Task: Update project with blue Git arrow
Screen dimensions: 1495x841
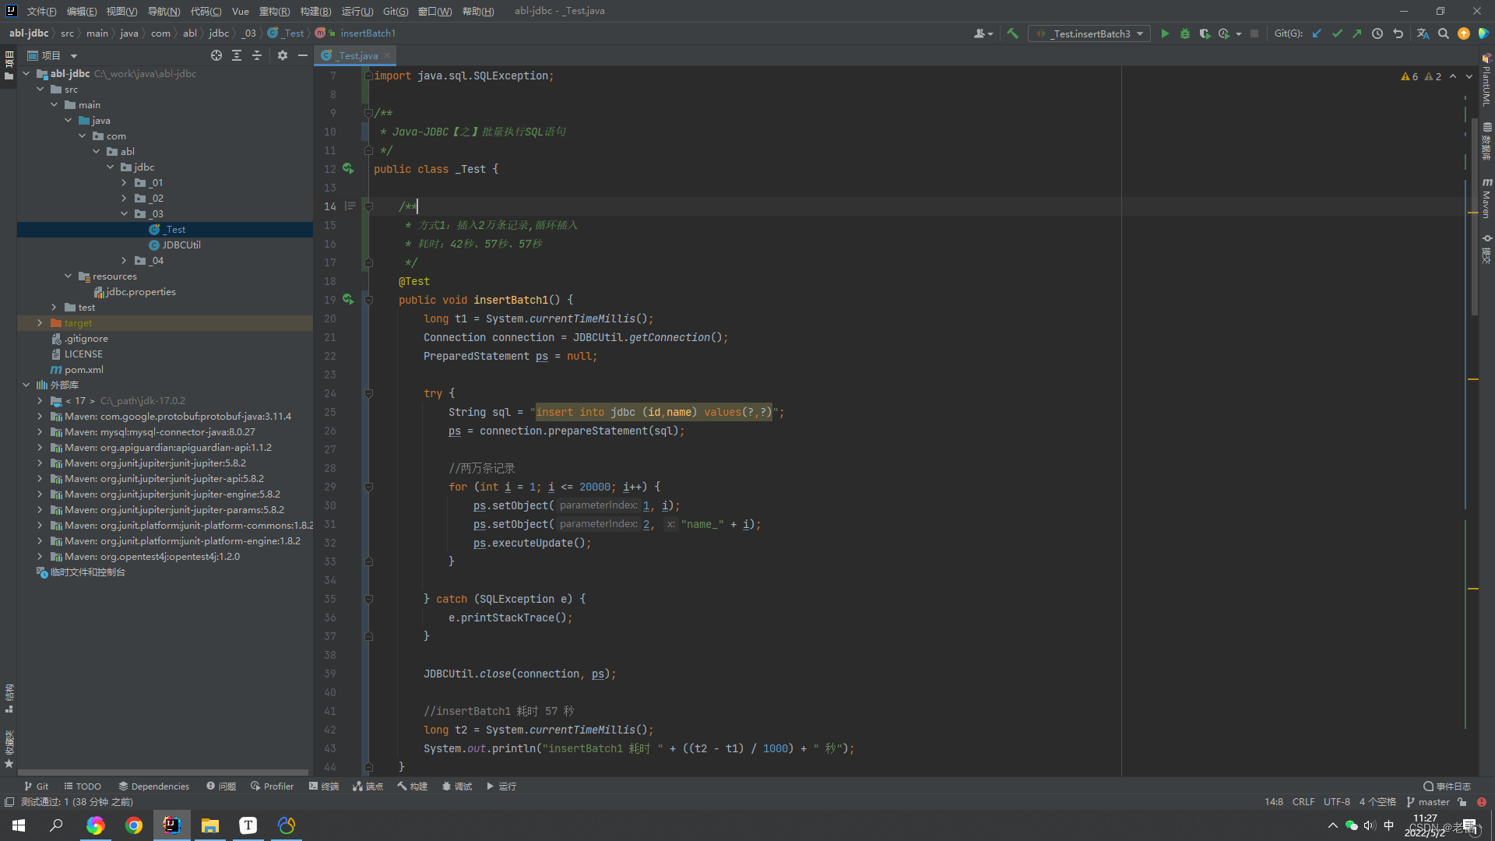Action: [1317, 33]
